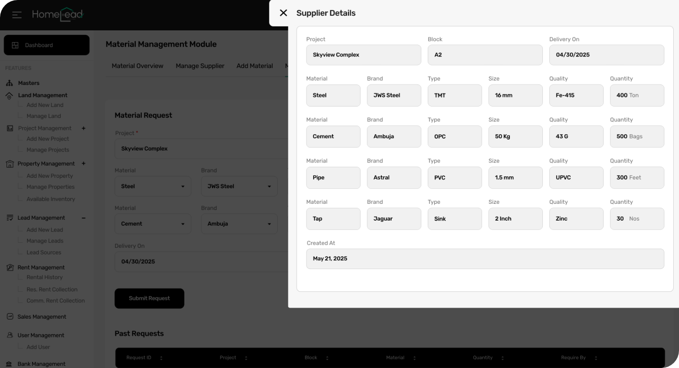Image resolution: width=679 pixels, height=368 pixels.
Task: Expand Project Management with plus icon
Action: pos(83,128)
